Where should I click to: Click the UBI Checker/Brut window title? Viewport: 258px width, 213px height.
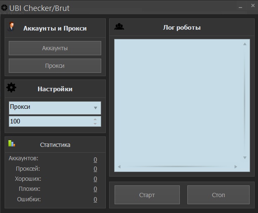click(x=39, y=8)
